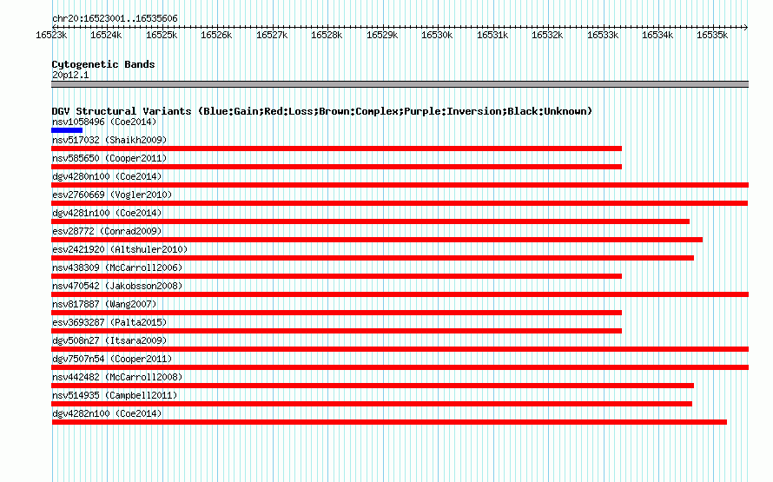Open the nsv585650 (Cooper2011) variant label

(x=109, y=158)
